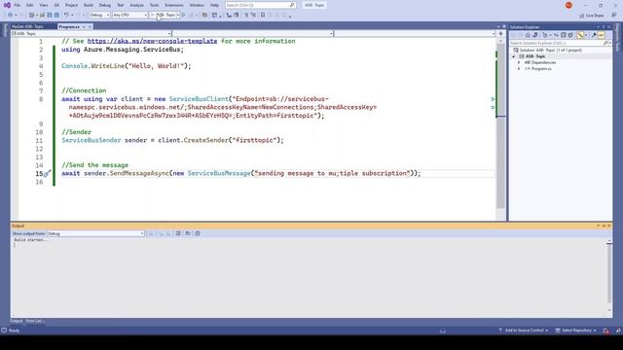Expand the Program.cs node
The height and width of the screenshot is (350, 623).
click(x=519, y=69)
